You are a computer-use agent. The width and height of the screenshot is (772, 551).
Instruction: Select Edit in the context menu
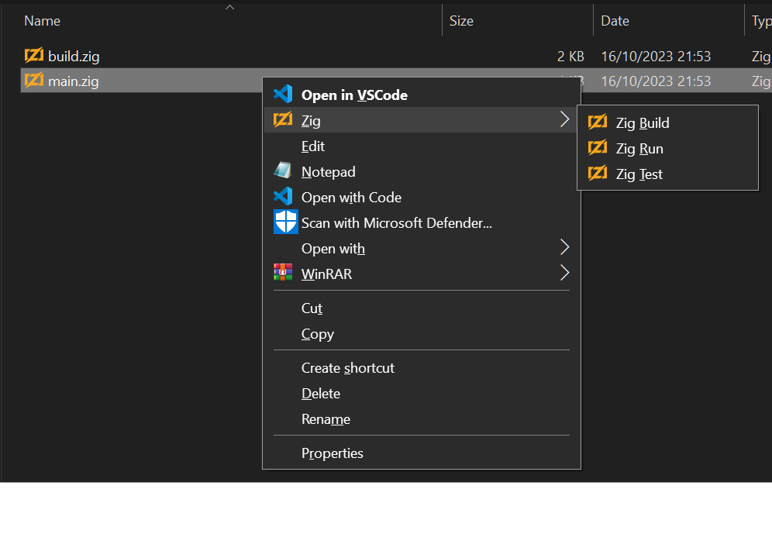(x=422, y=146)
